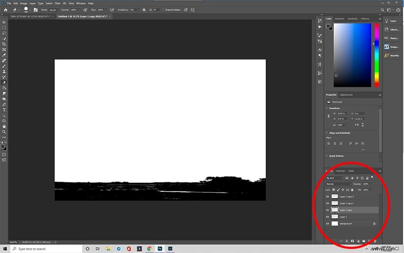This screenshot has width=404, height=253.
Task: Open the Learn panel button
Action: coord(391,21)
